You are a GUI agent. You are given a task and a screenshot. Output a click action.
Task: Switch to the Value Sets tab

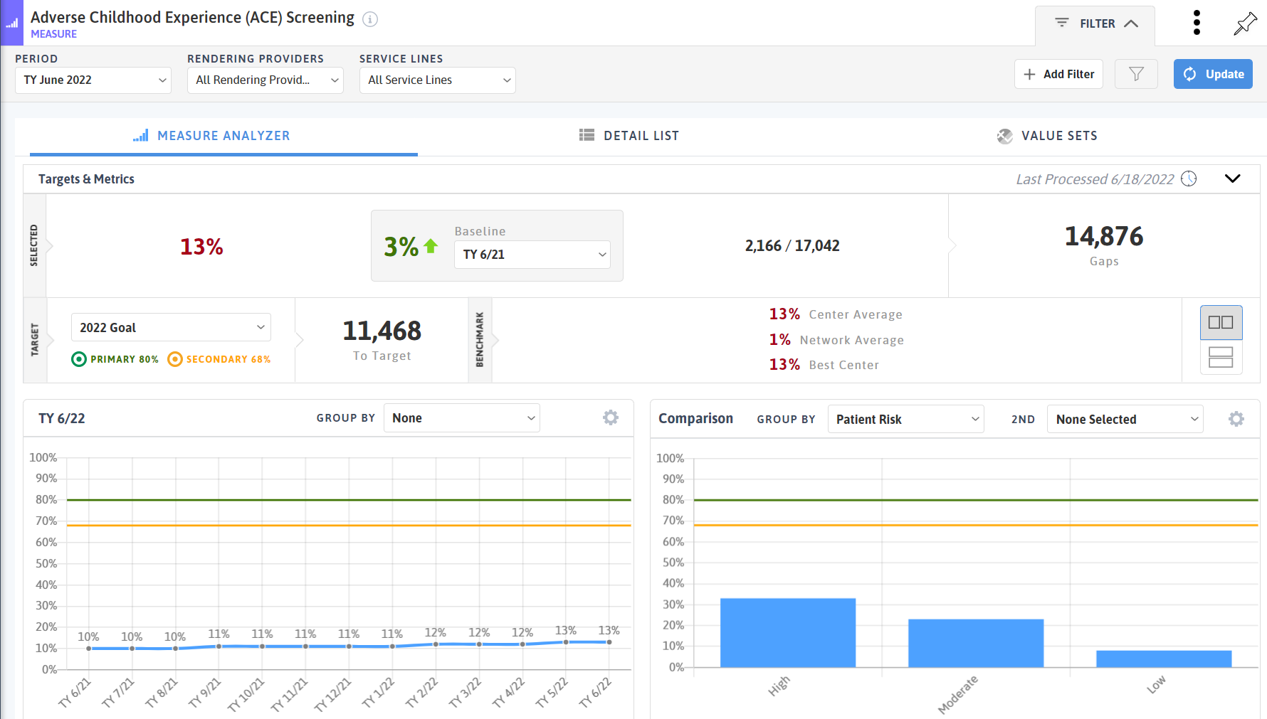point(1047,136)
